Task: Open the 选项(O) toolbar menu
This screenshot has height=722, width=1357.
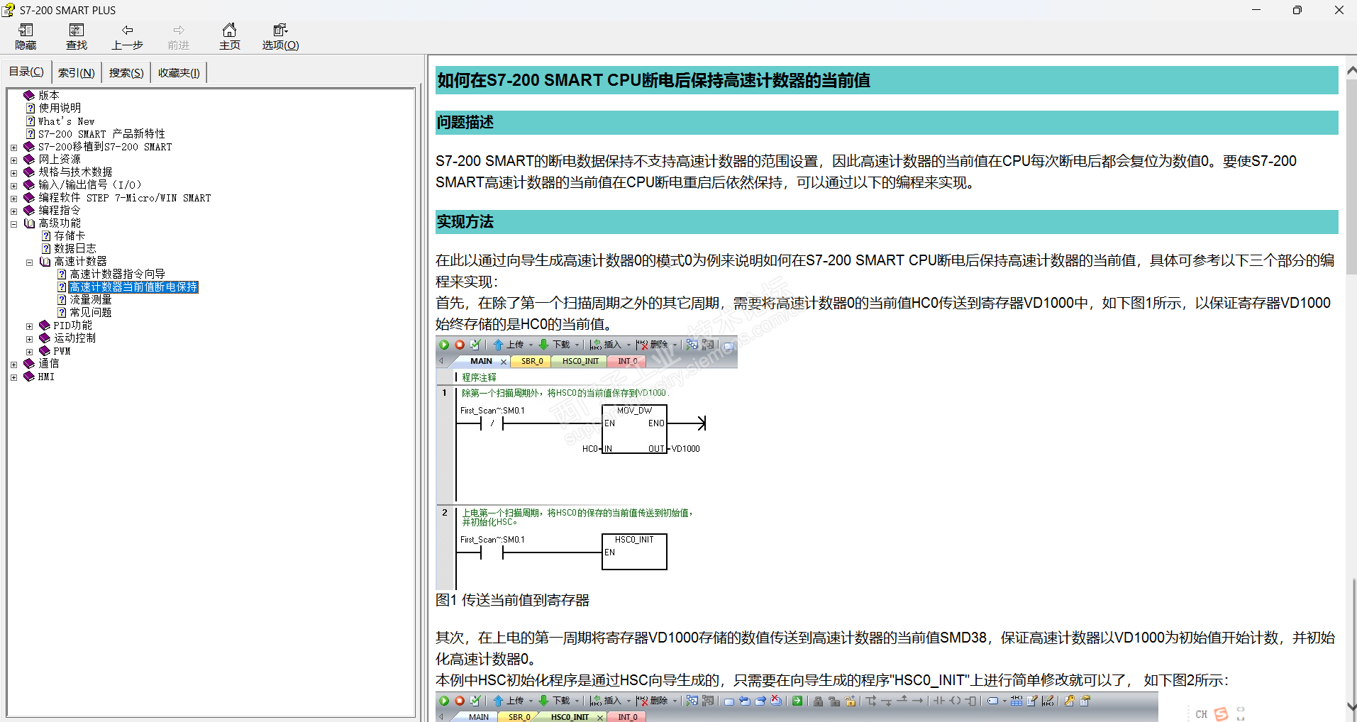Action: coord(281,36)
